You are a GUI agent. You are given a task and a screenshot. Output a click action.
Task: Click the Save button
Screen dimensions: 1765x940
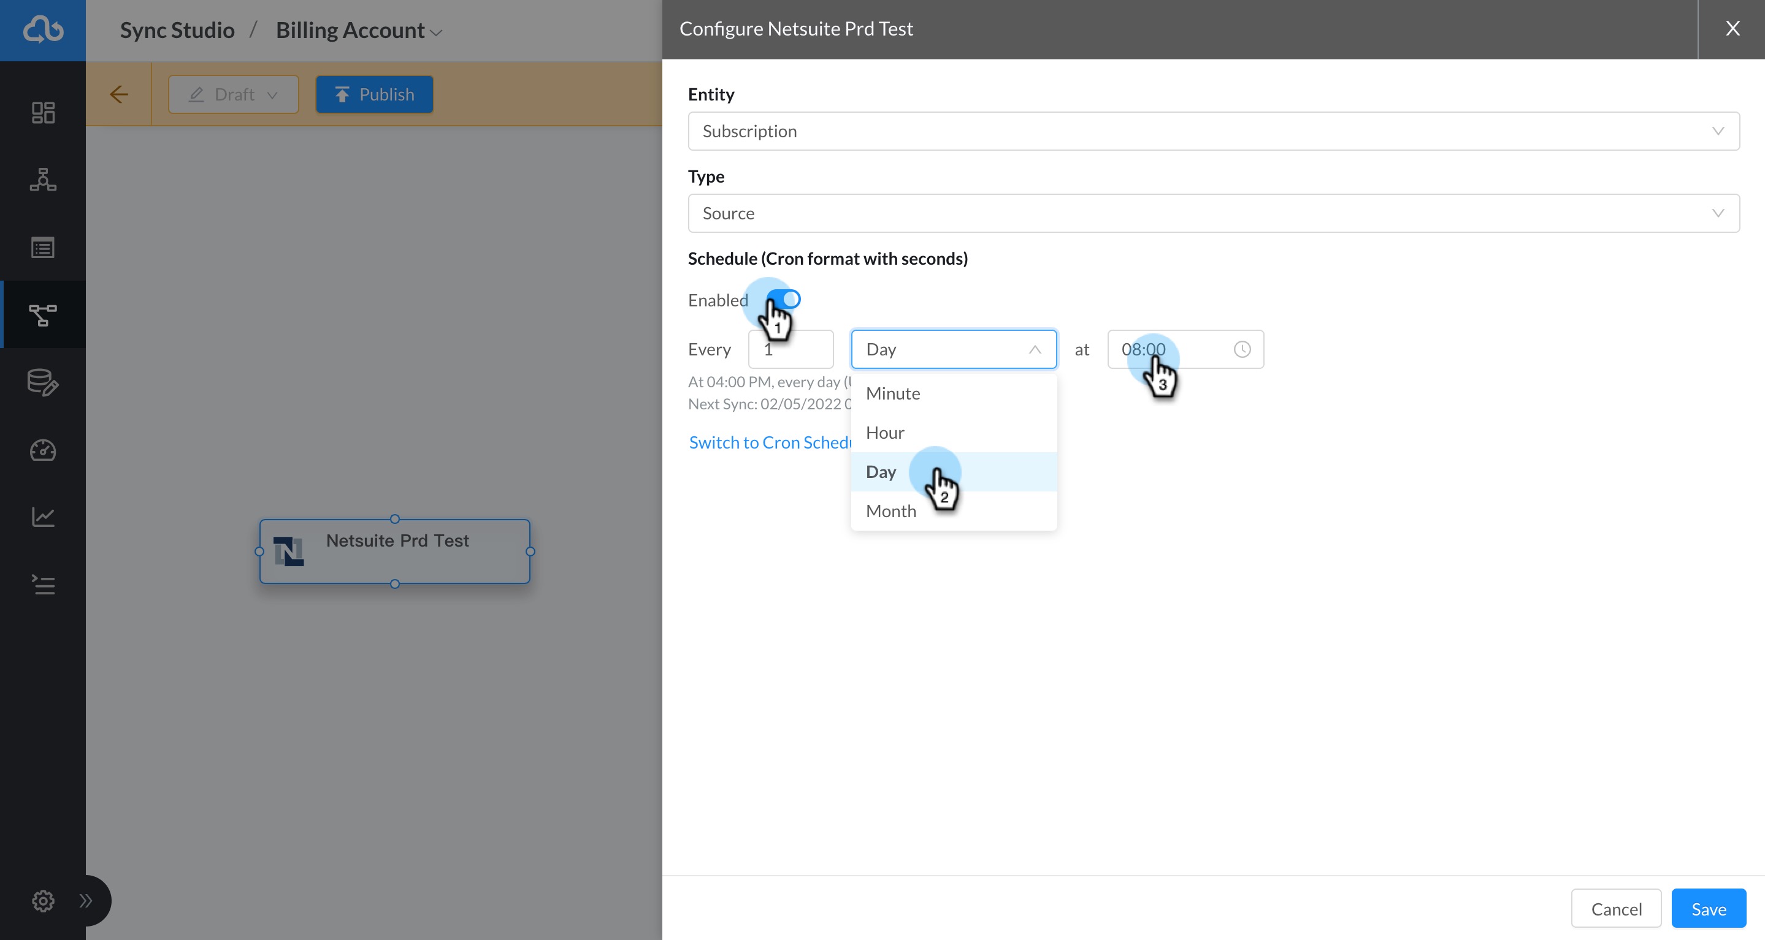click(x=1709, y=909)
